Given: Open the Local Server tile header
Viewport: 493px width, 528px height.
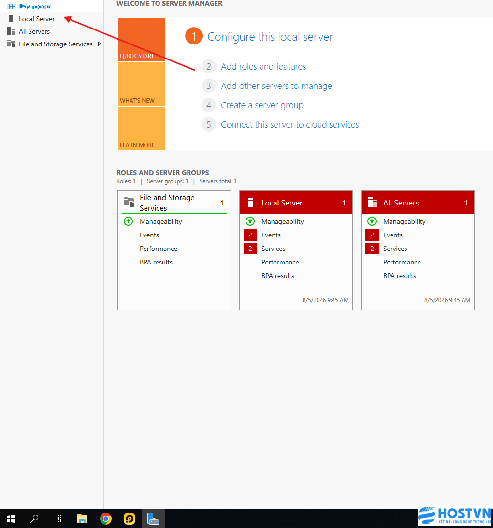Looking at the screenshot, I should [x=296, y=203].
